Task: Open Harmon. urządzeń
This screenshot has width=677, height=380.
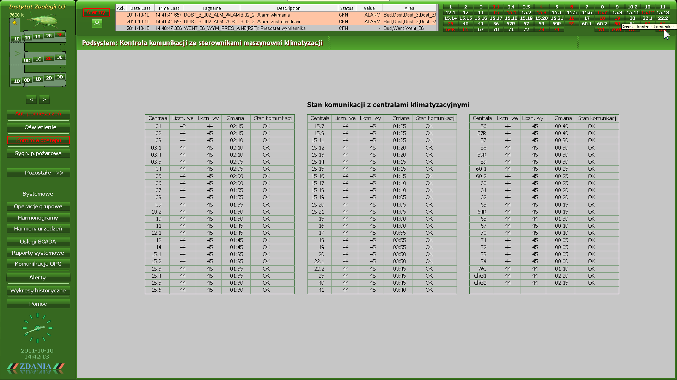Action: [38, 229]
